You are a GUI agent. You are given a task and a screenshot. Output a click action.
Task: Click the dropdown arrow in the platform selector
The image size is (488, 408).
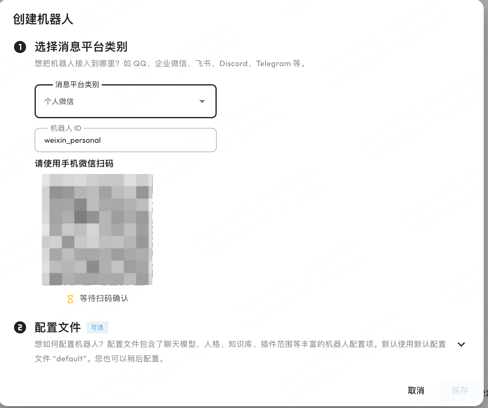(202, 101)
